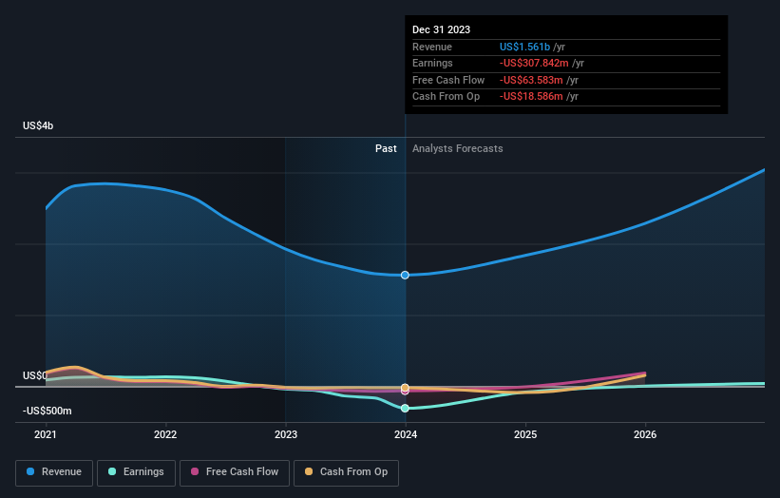Click the blue Revenue data point at 2024
The width and height of the screenshot is (780, 498).
tap(405, 275)
